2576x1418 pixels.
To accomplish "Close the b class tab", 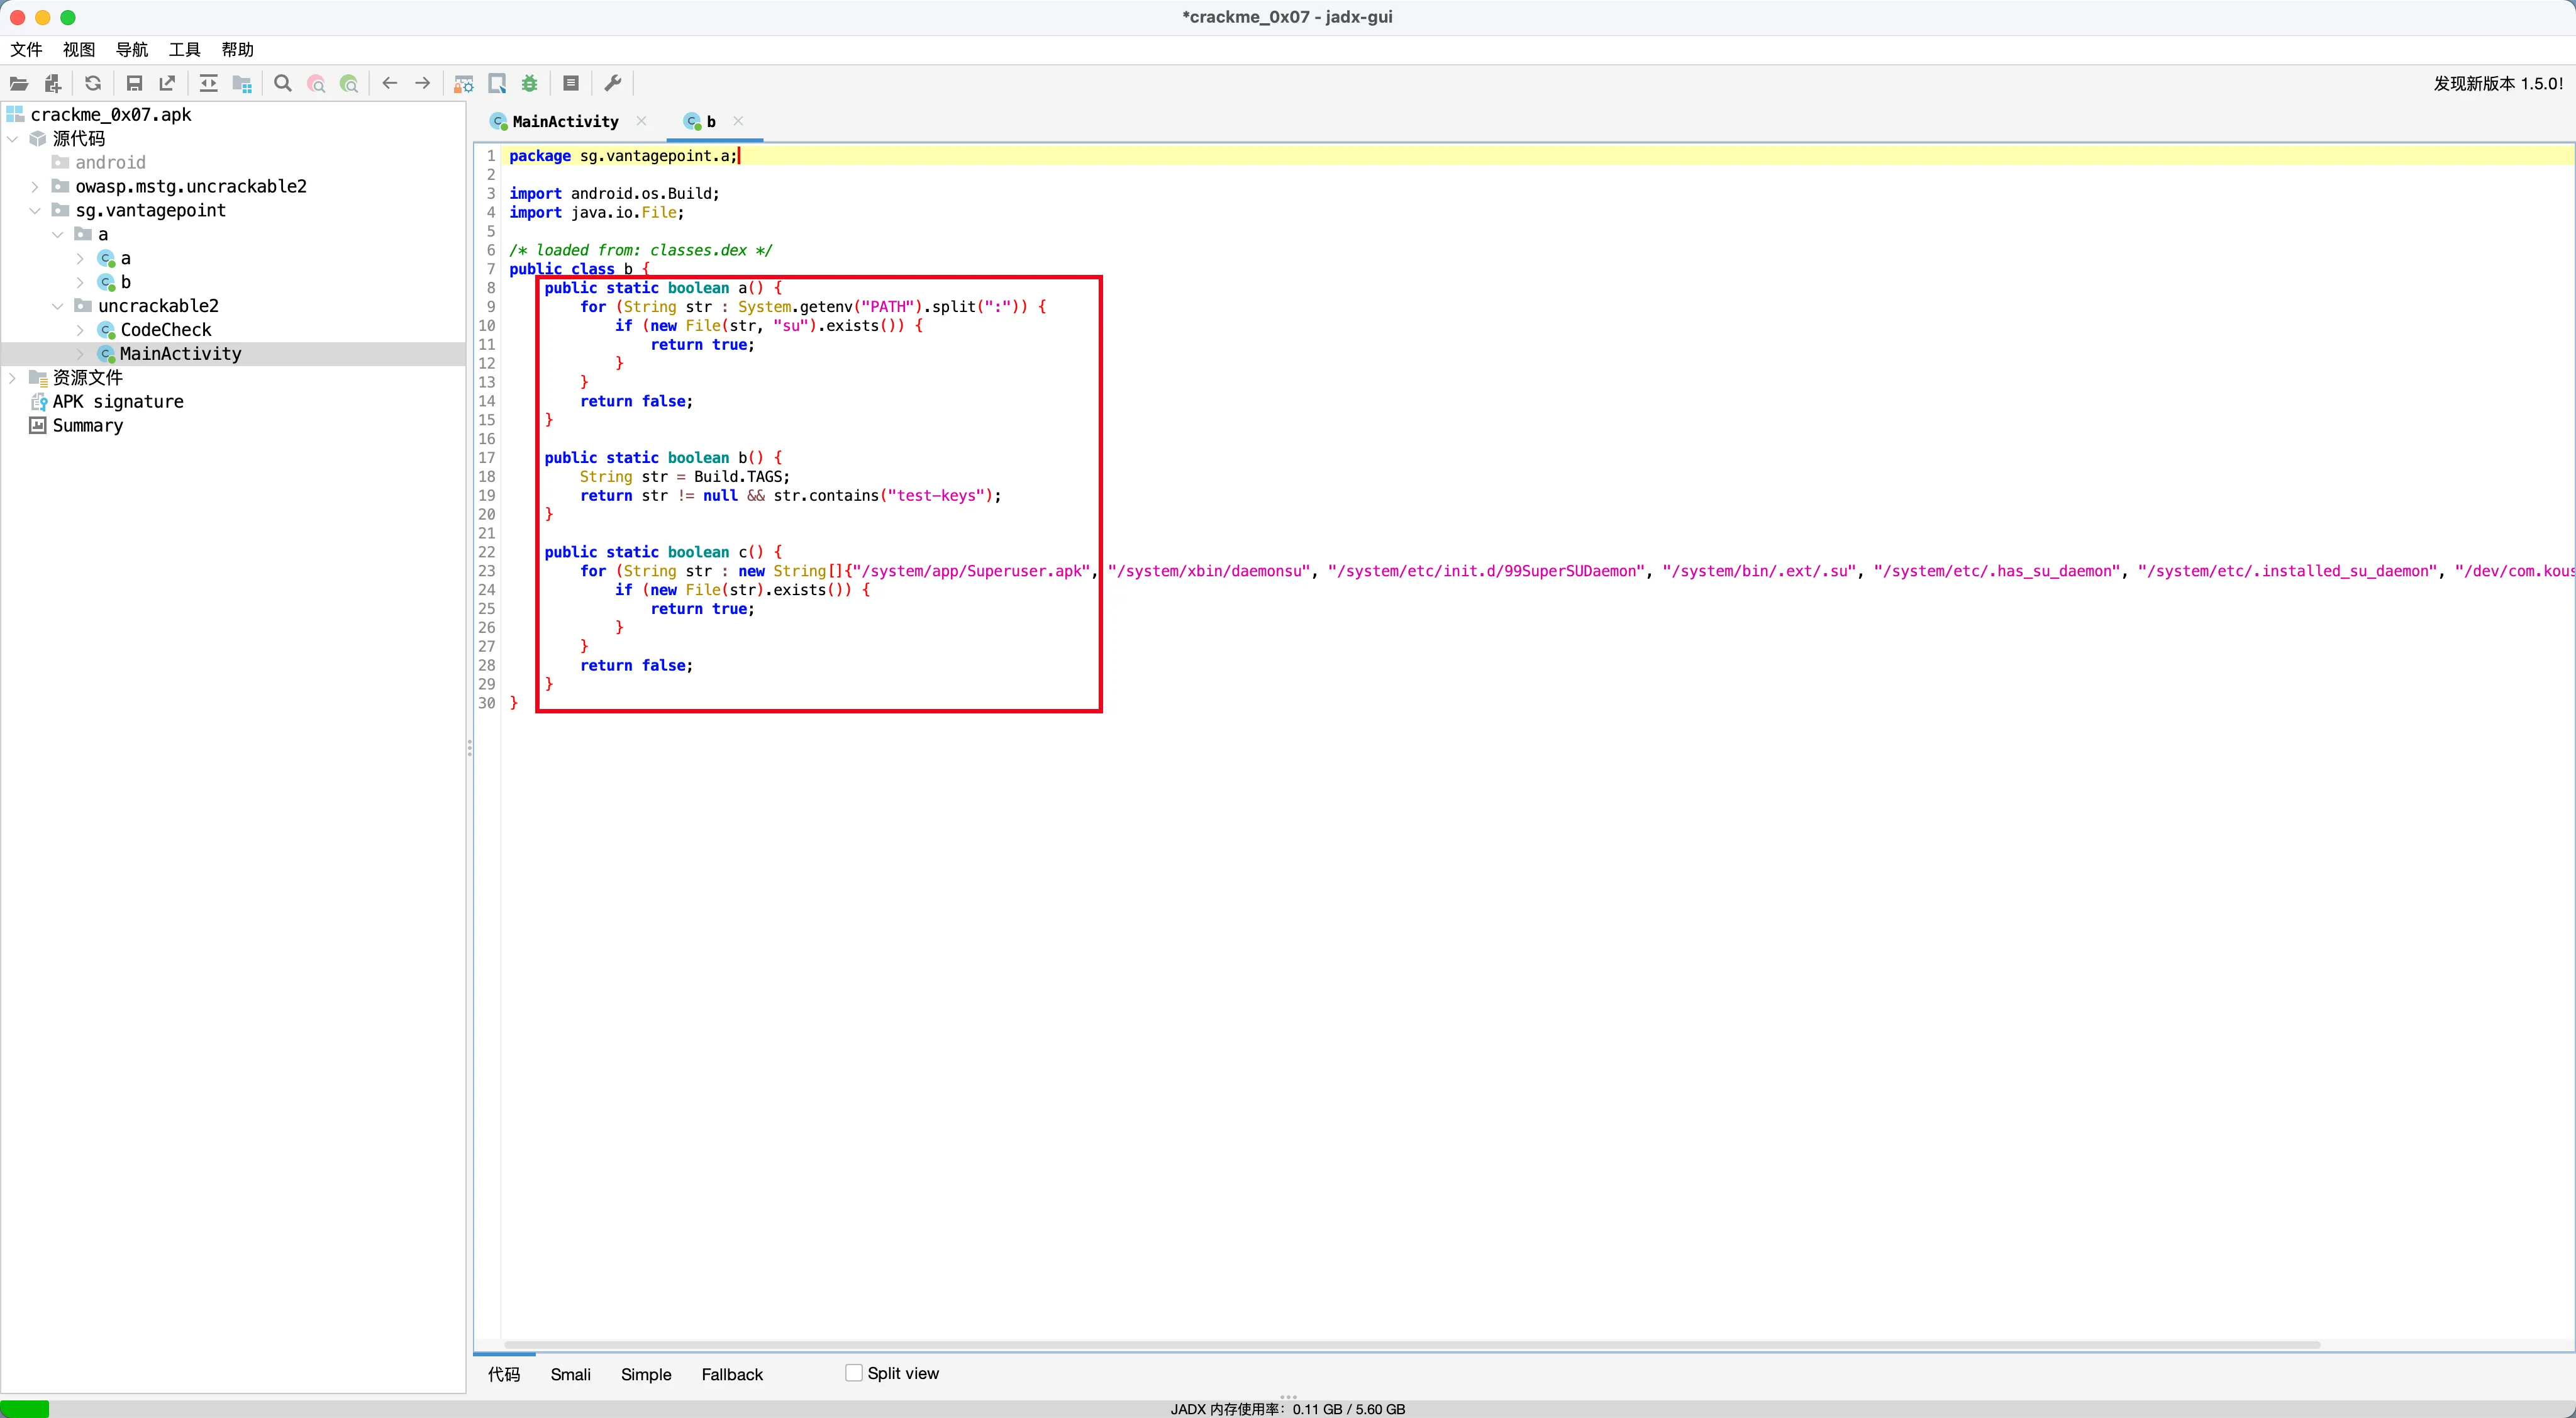I will tap(738, 121).
